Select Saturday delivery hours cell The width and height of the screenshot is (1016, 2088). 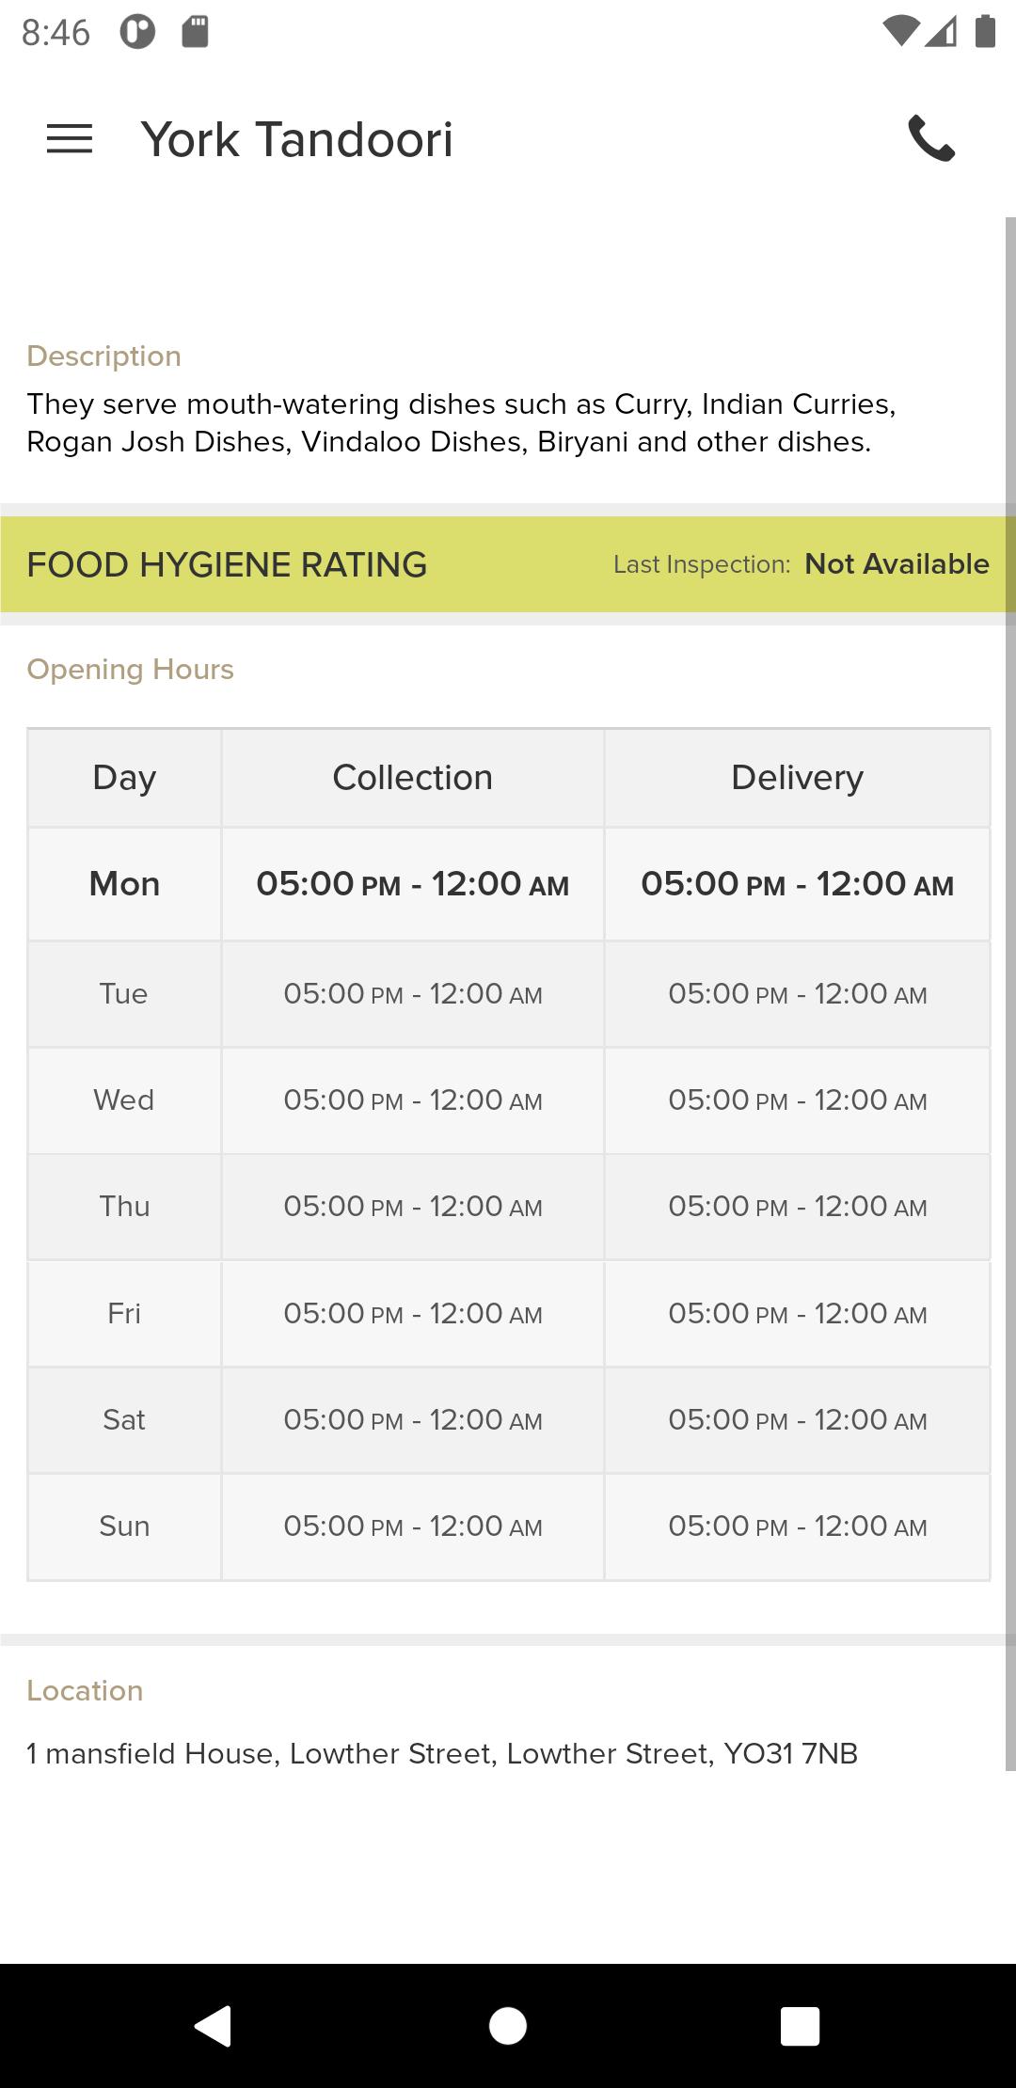click(797, 1420)
